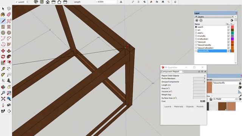Click the Model$ button

[x=200, y=107]
